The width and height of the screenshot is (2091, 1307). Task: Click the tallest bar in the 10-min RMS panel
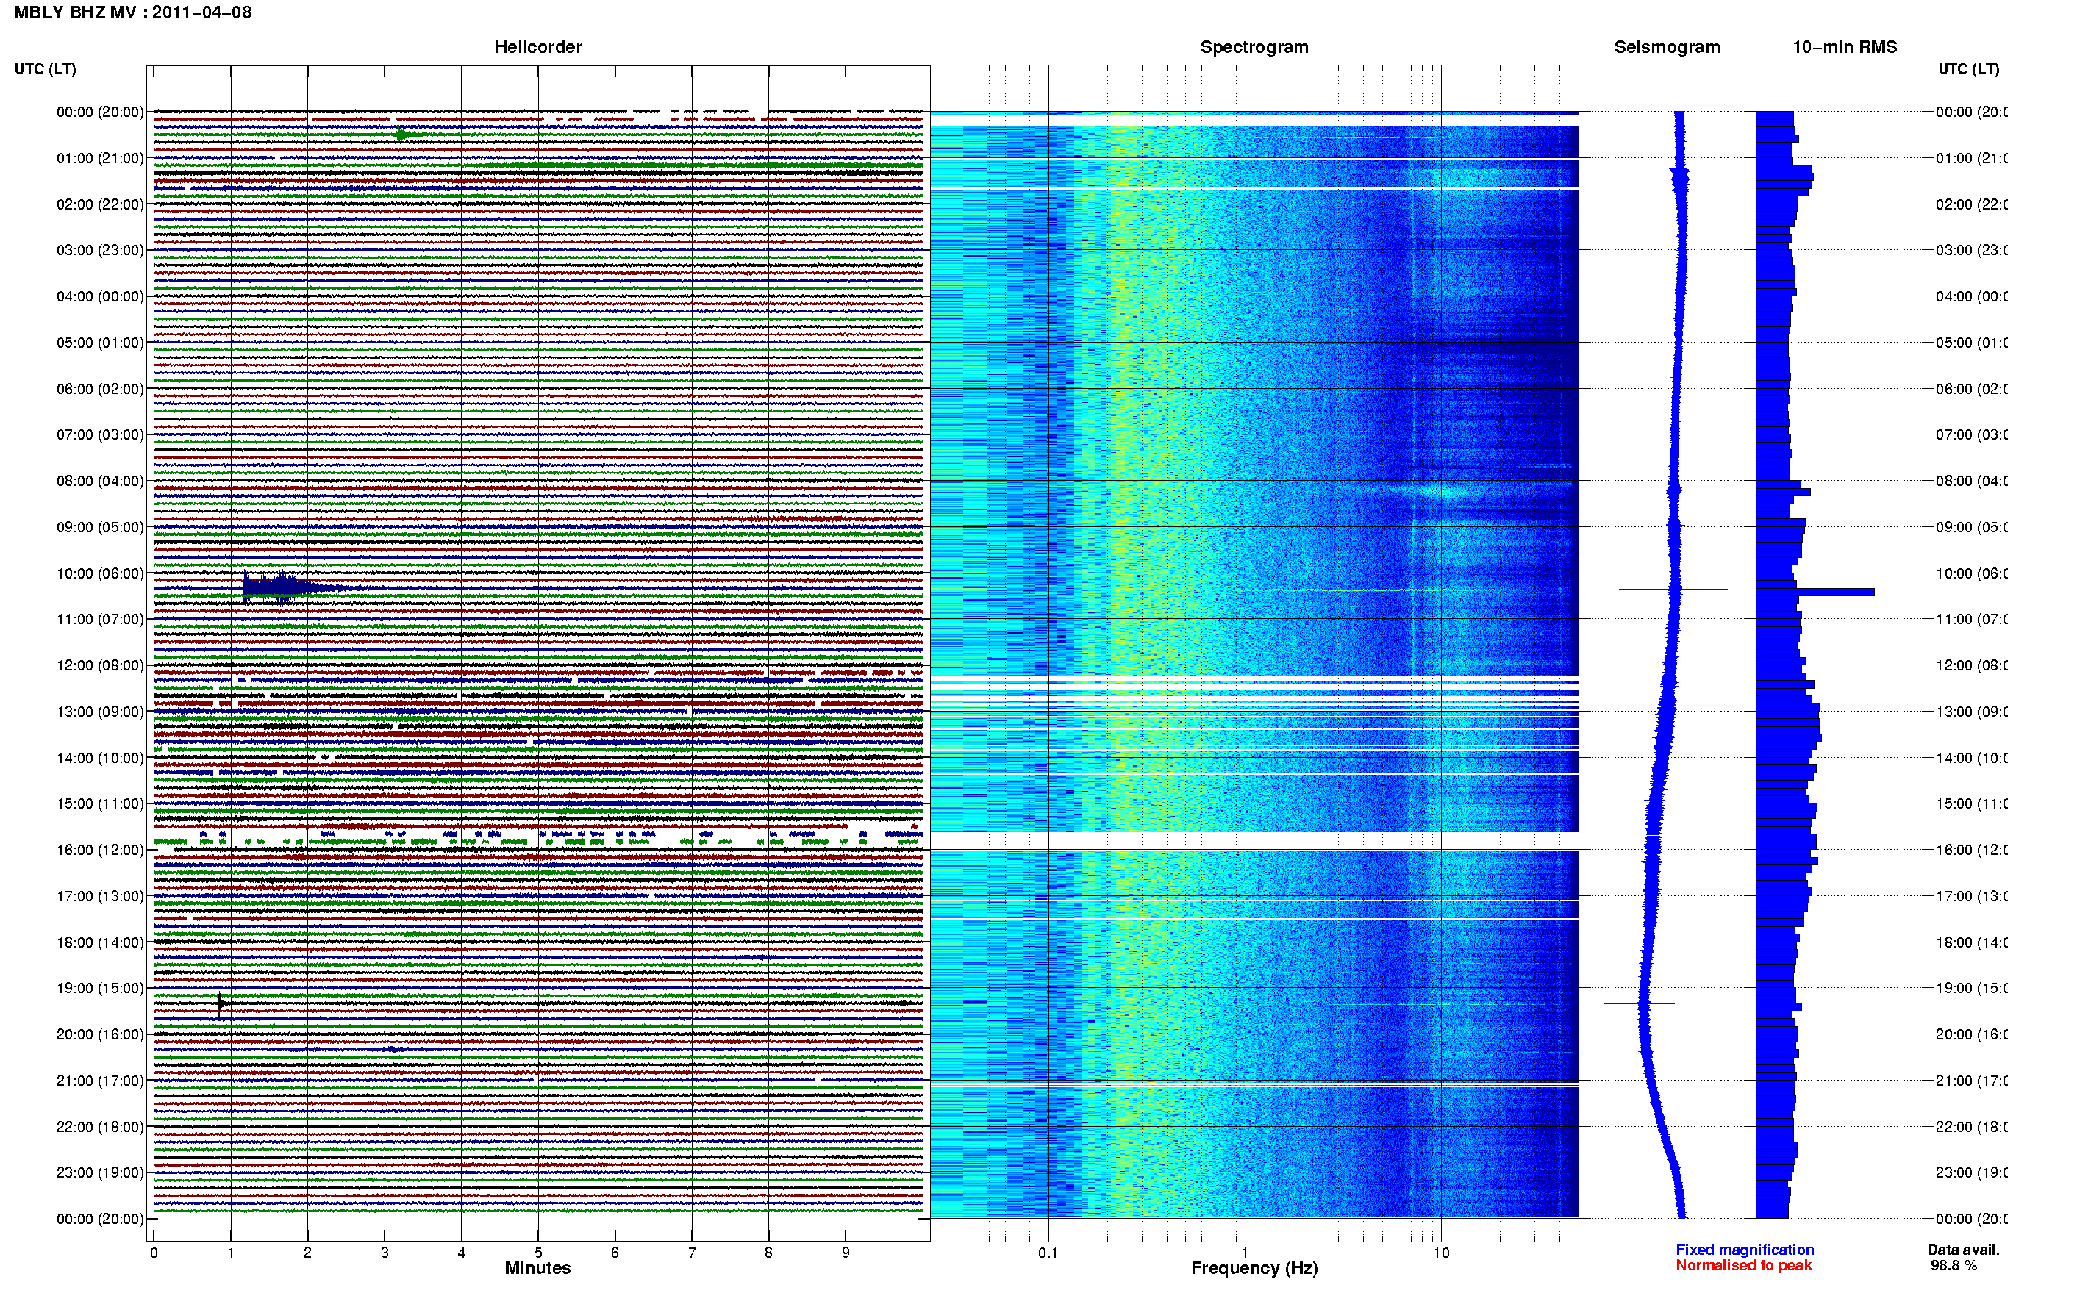(1815, 592)
